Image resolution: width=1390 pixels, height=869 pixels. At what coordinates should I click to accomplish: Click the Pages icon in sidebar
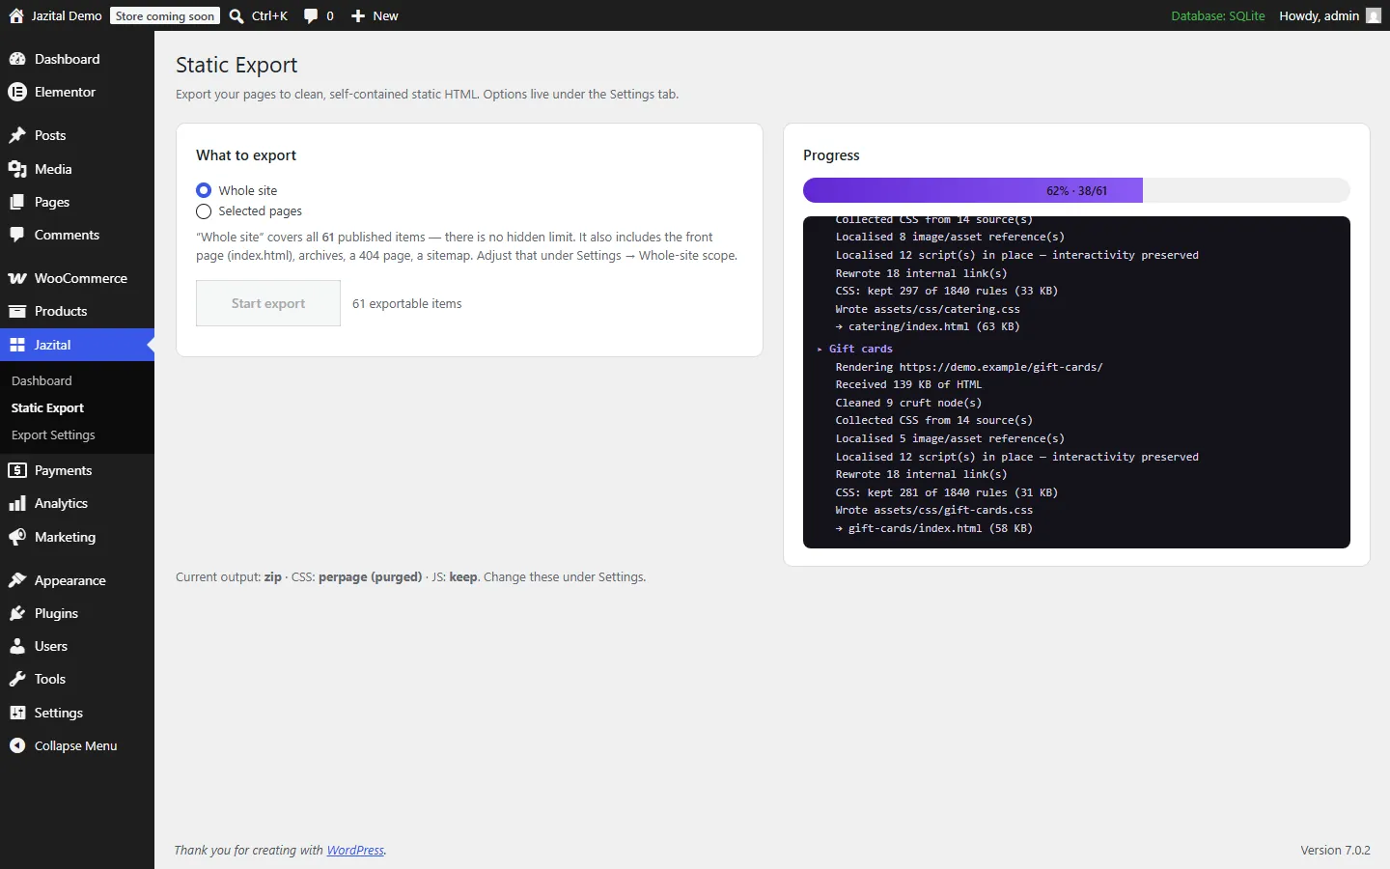coord(17,202)
